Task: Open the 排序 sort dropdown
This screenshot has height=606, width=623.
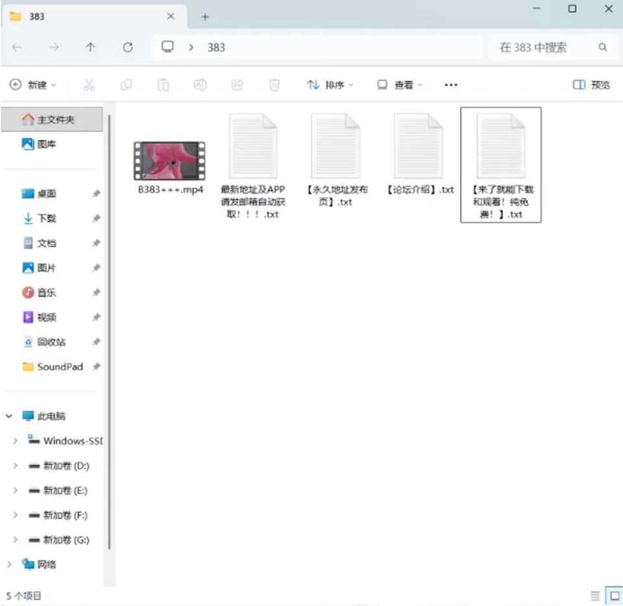Action: pos(330,84)
